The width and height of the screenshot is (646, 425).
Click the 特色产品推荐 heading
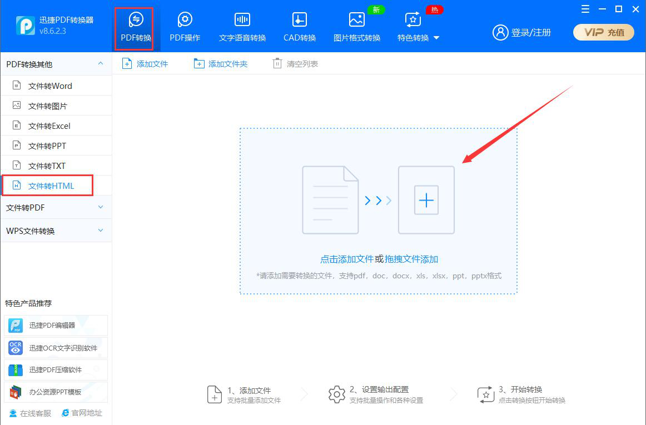coord(28,303)
